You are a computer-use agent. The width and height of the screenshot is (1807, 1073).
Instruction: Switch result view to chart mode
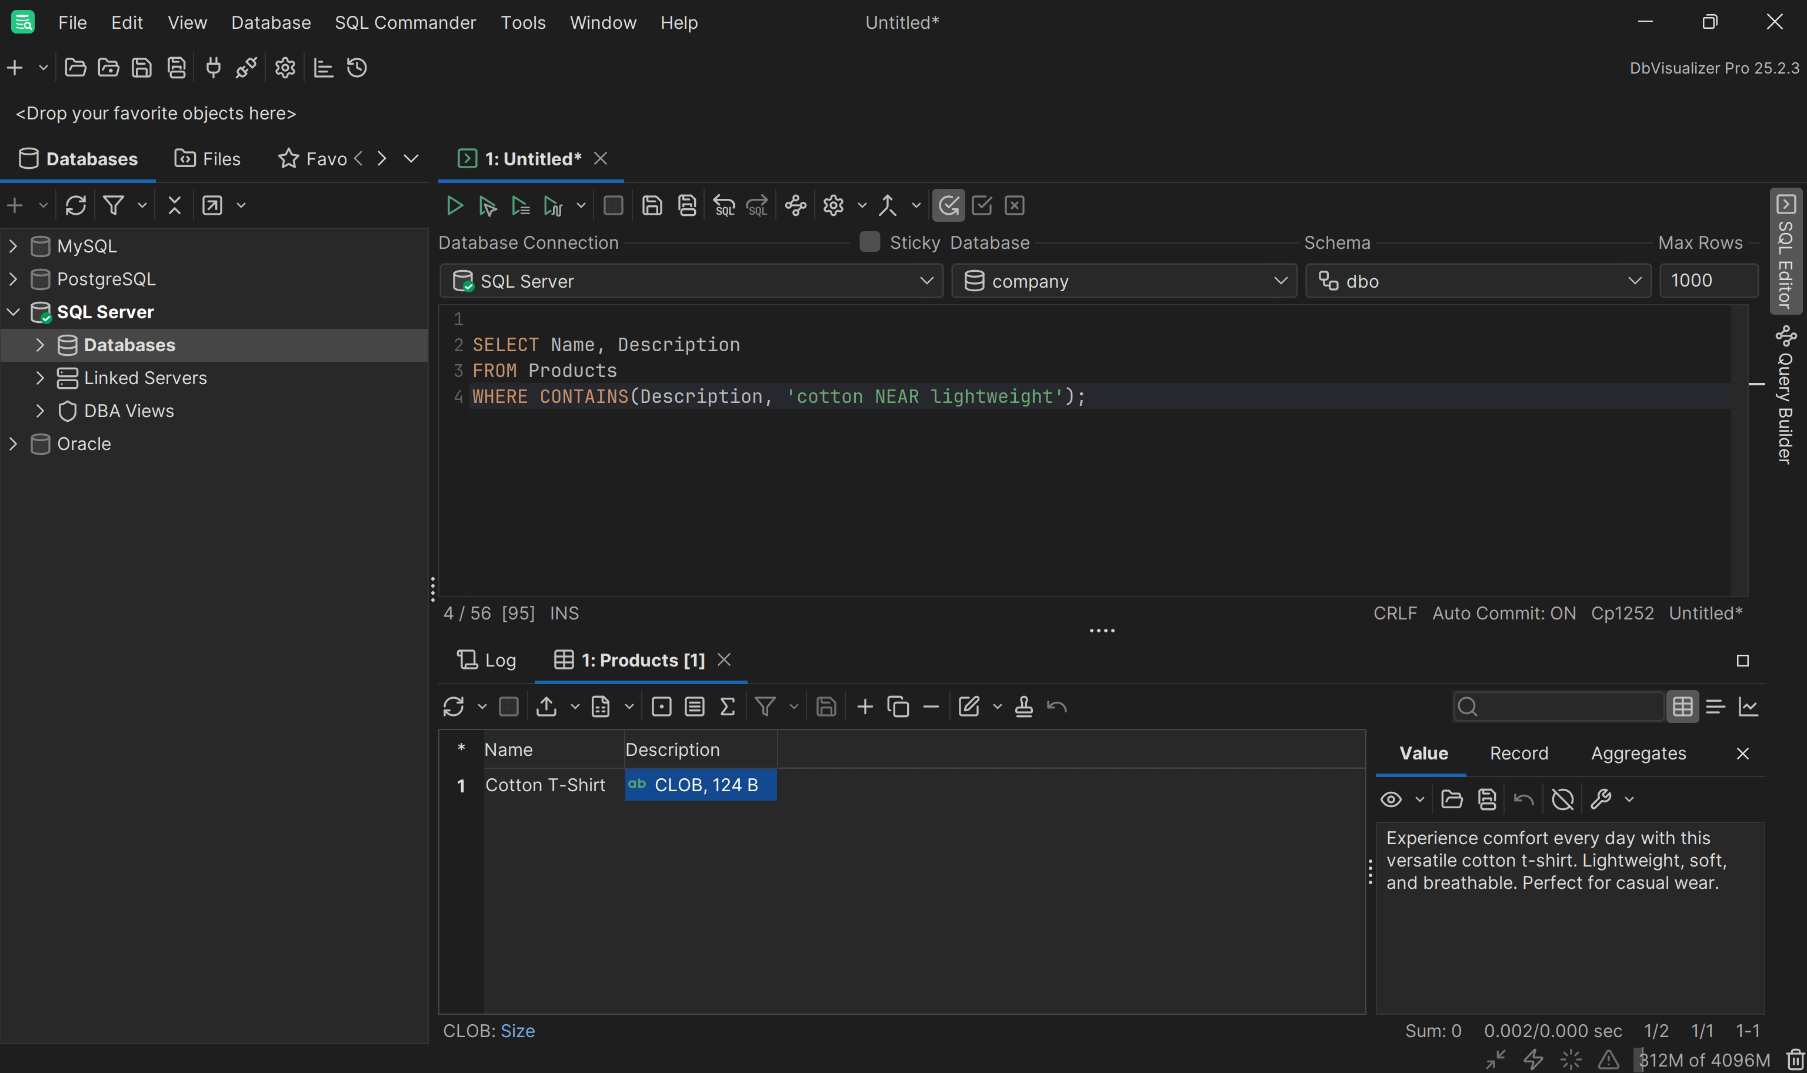click(1748, 707)
